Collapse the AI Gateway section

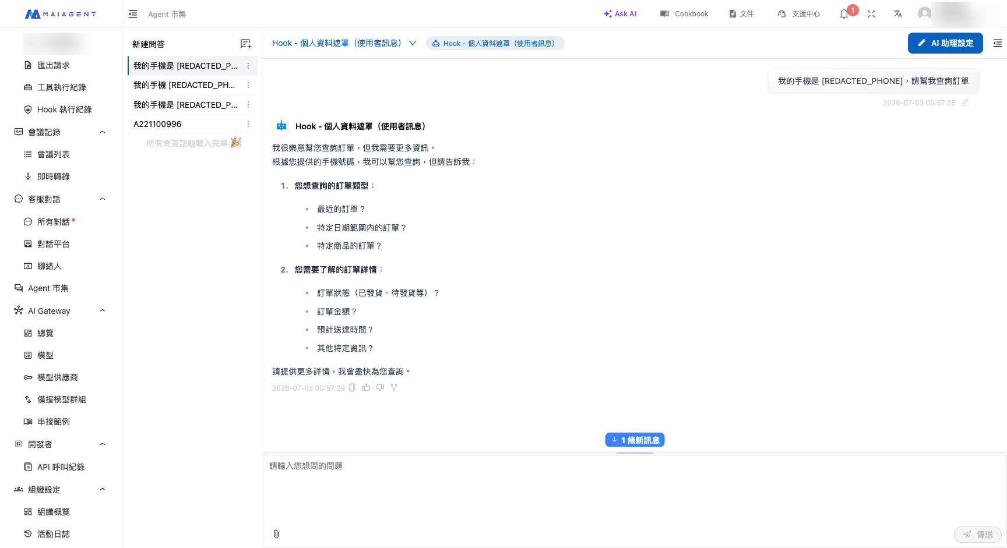click(x=103, y=311)
